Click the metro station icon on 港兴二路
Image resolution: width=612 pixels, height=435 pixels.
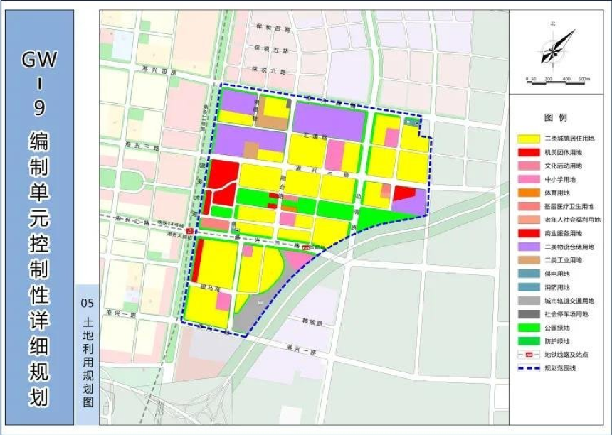306,247
